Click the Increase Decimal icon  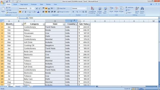pos(83,12)
